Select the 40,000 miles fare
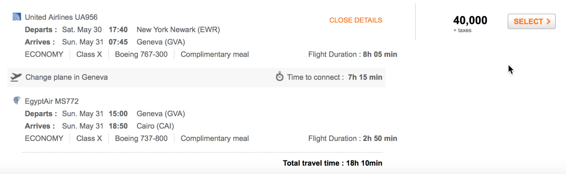The height and width of the screenshot is (174, 566). click(531, 21)
